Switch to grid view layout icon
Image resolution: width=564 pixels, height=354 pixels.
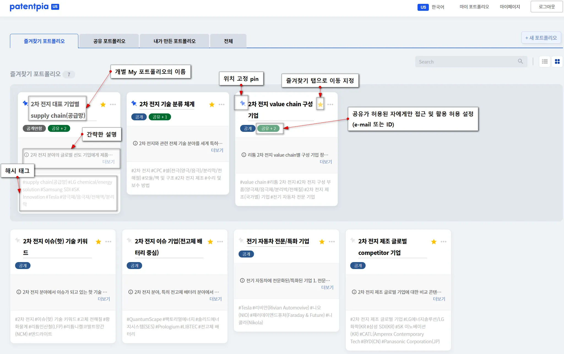[557, 62]
